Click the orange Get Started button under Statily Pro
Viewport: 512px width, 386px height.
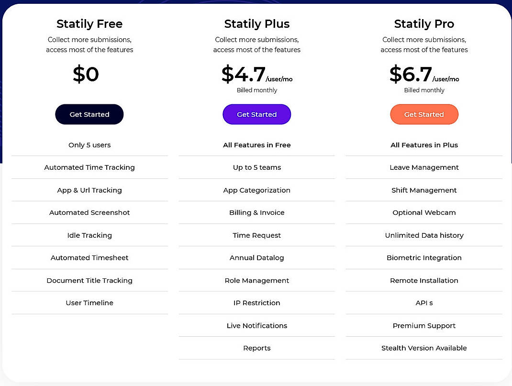point(424,114)
